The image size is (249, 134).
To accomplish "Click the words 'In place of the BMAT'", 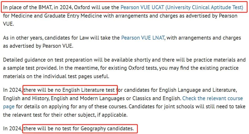I will (x=28, y=7).
